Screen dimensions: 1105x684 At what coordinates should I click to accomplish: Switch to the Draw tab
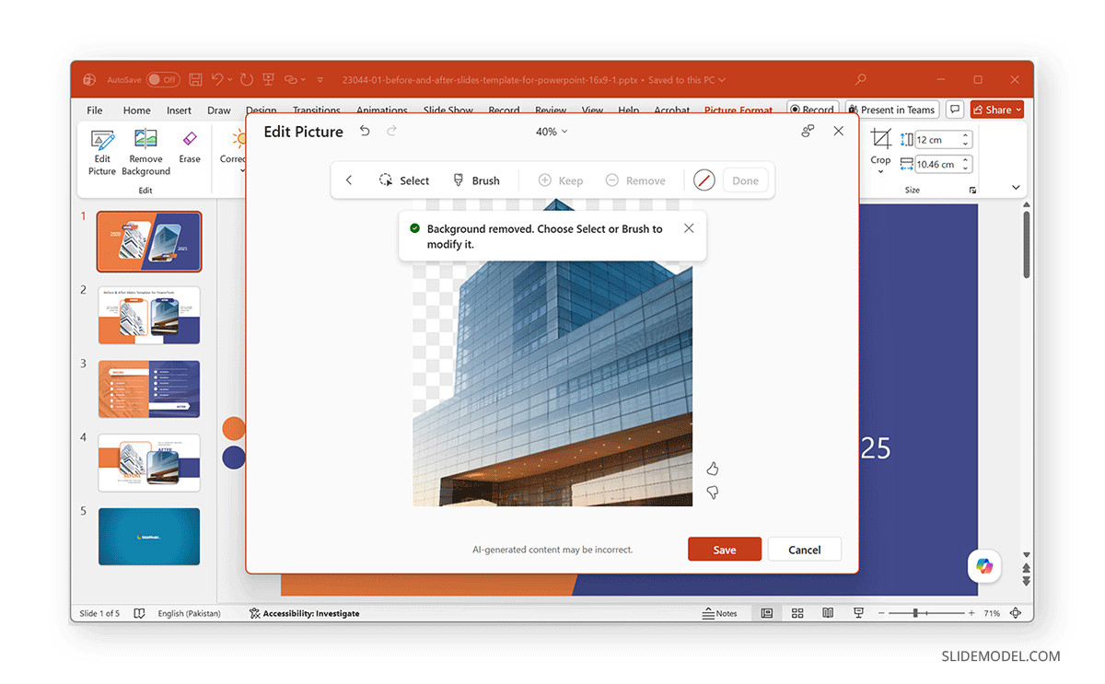pyautogui.click(x=219, y=110)
